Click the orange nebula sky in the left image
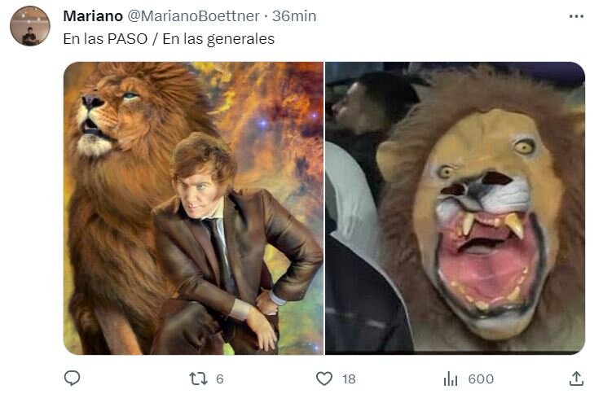 [x=277, y=106]
